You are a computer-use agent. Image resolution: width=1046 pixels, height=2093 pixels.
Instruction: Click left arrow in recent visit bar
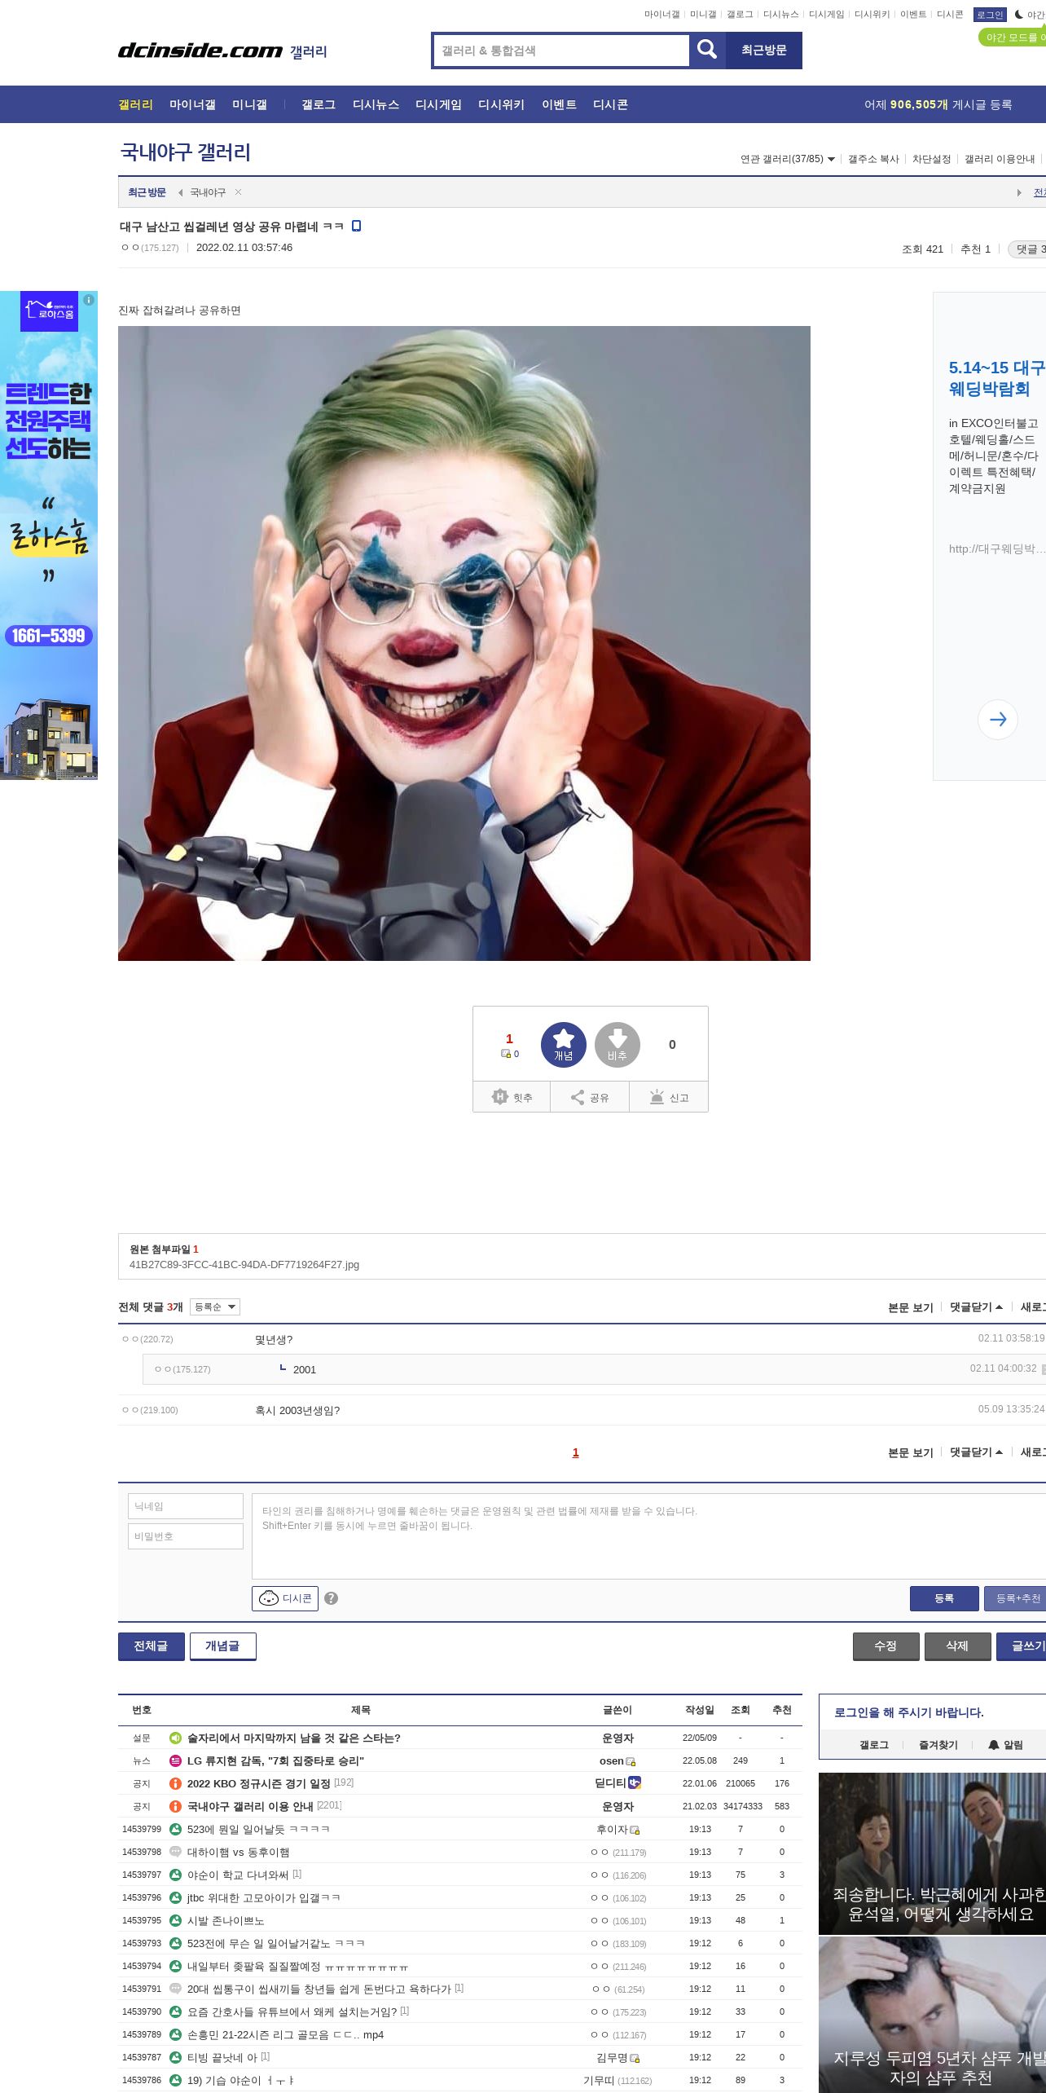click(x=180, y=192)
